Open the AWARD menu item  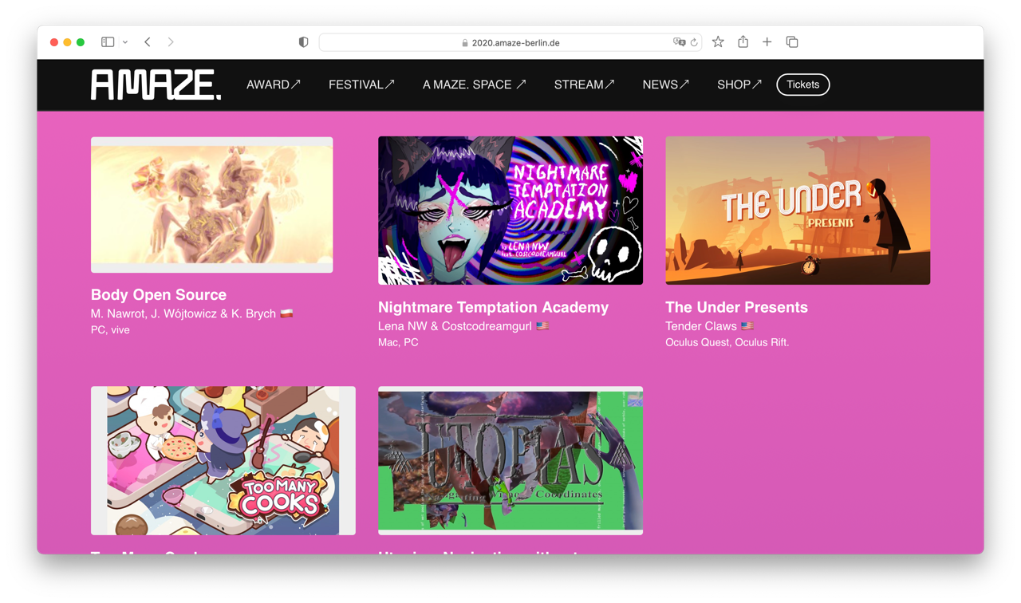[x=274, y=85]
